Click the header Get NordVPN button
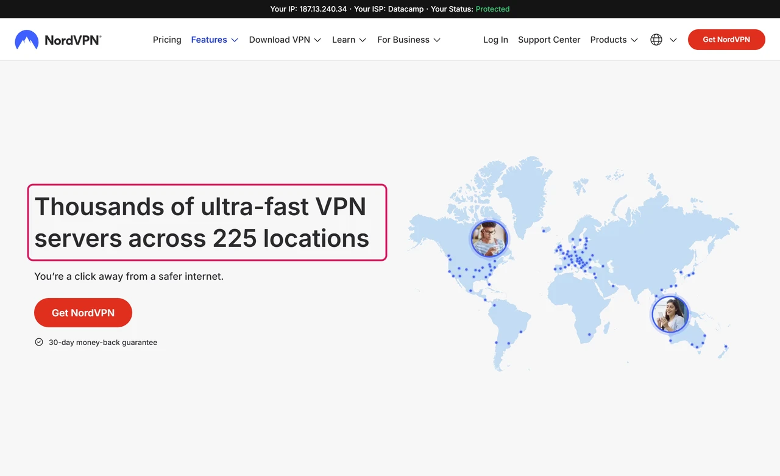Image resolution: width=780 pixels, height=476 pixels. 726,40
